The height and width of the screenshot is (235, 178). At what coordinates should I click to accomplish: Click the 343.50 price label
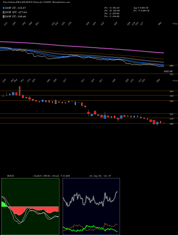pos(168,71)
